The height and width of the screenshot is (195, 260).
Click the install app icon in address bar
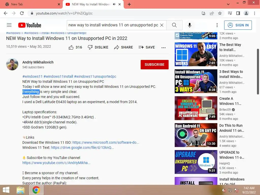point(203,13)
